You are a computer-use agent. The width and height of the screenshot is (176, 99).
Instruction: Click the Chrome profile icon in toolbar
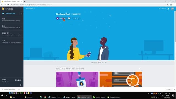coord(171,5)
